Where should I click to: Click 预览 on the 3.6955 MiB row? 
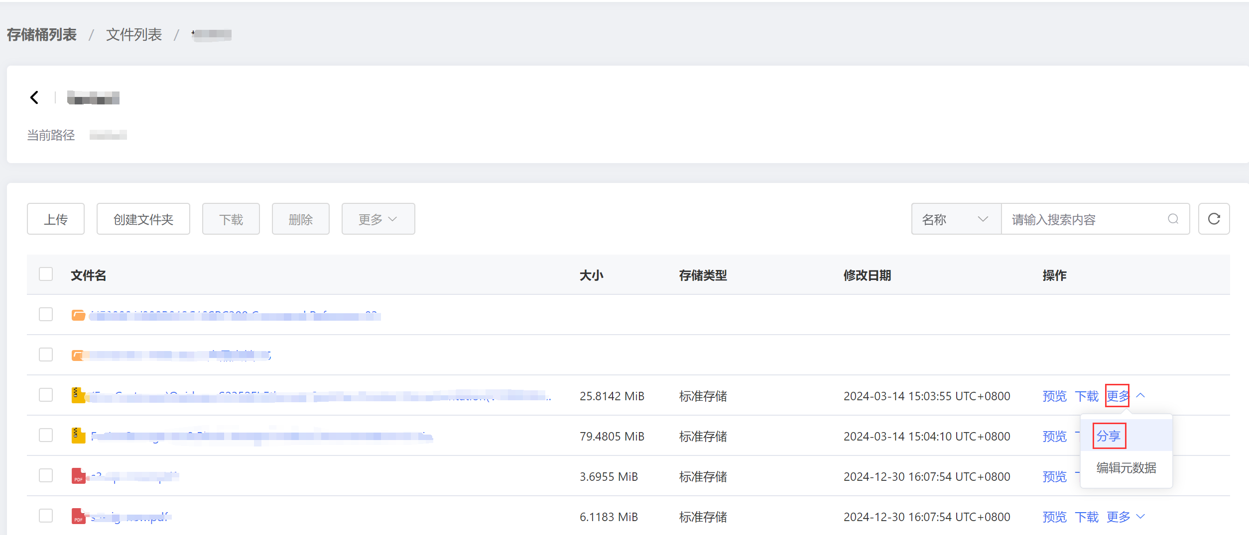tap(1054, 477)
